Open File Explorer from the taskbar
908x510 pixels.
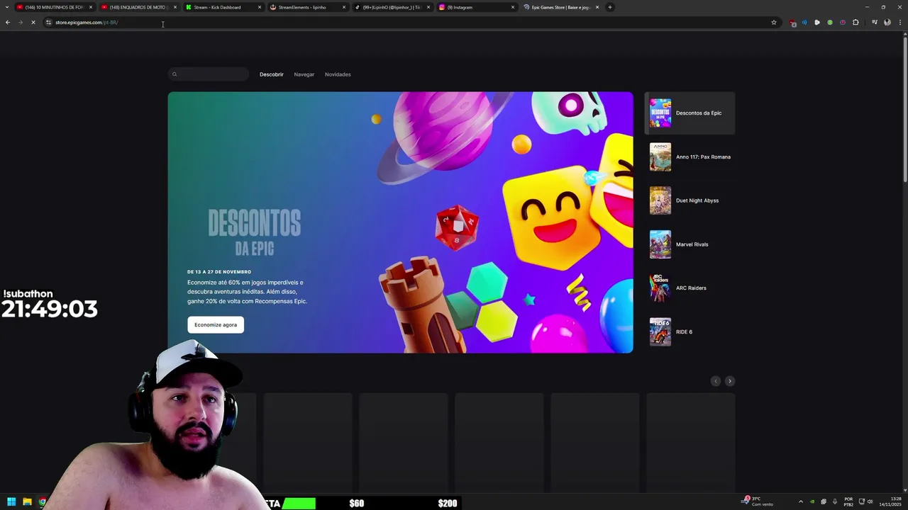[27, 502]
